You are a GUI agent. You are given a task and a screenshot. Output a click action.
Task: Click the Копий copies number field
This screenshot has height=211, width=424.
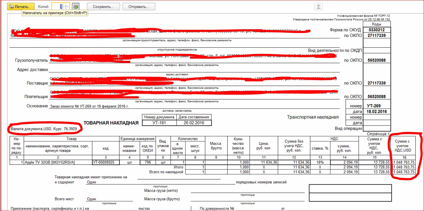57,7
